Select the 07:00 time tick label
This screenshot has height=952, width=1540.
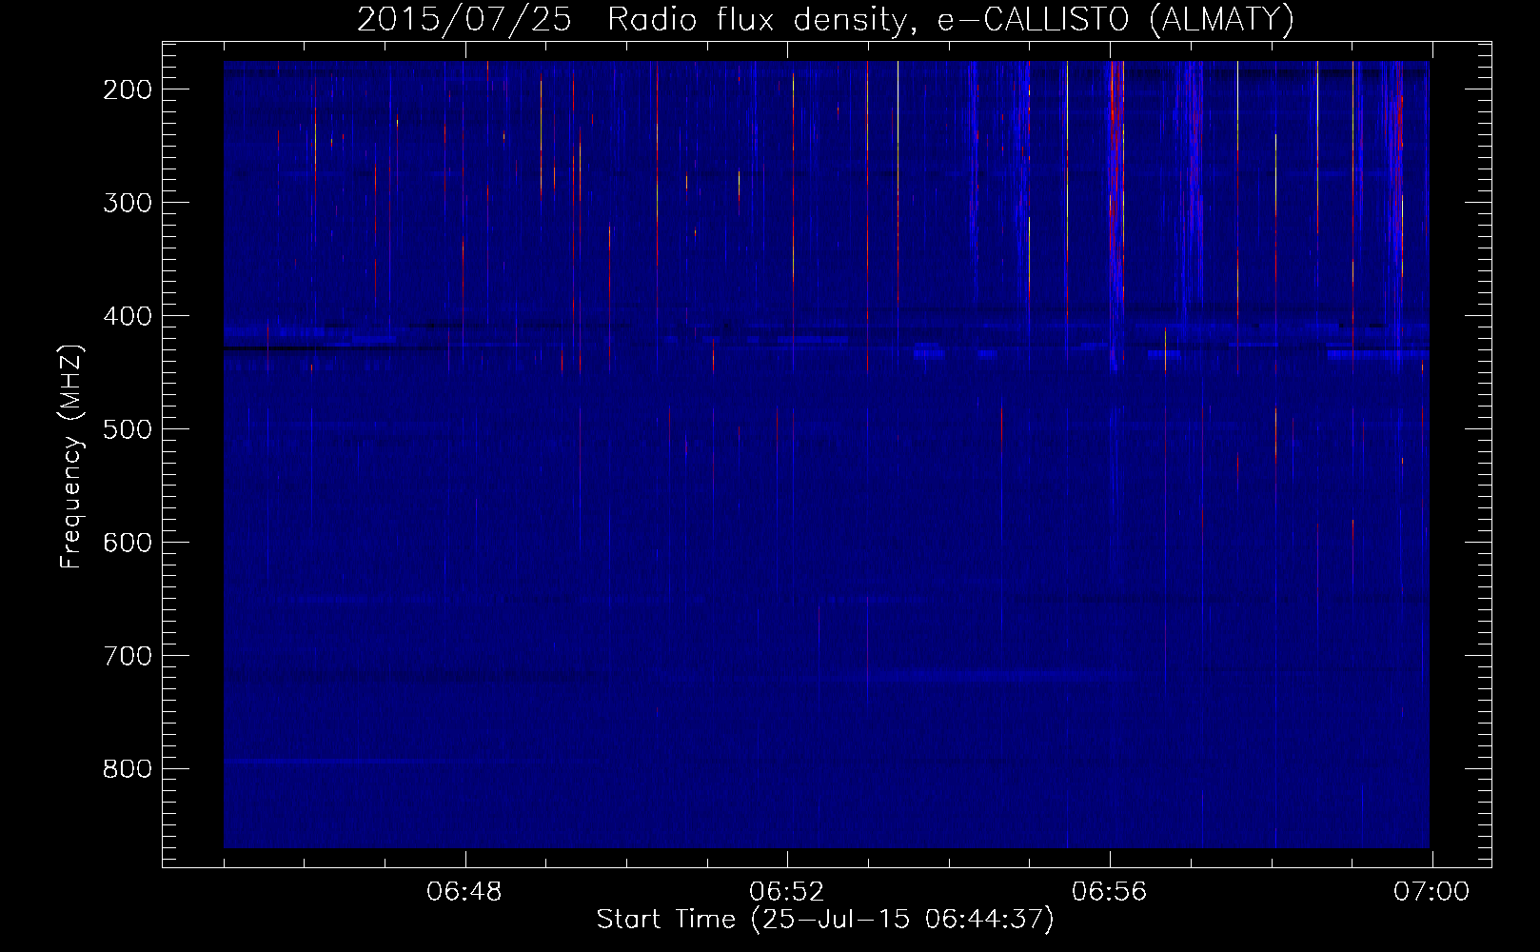tap(1431, 892)
